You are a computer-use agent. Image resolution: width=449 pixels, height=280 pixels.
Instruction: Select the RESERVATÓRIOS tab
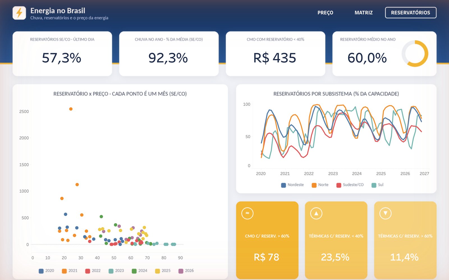411,13
